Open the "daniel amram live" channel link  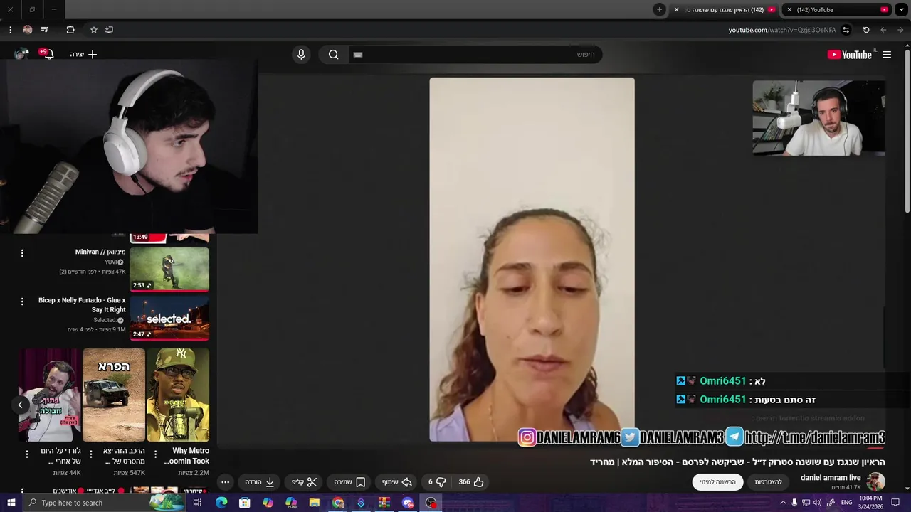(831, 478)
